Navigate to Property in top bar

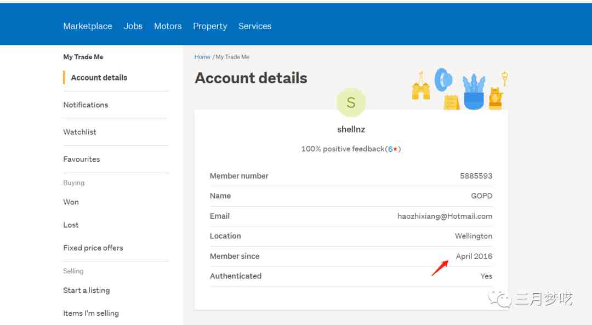(210, 26)
